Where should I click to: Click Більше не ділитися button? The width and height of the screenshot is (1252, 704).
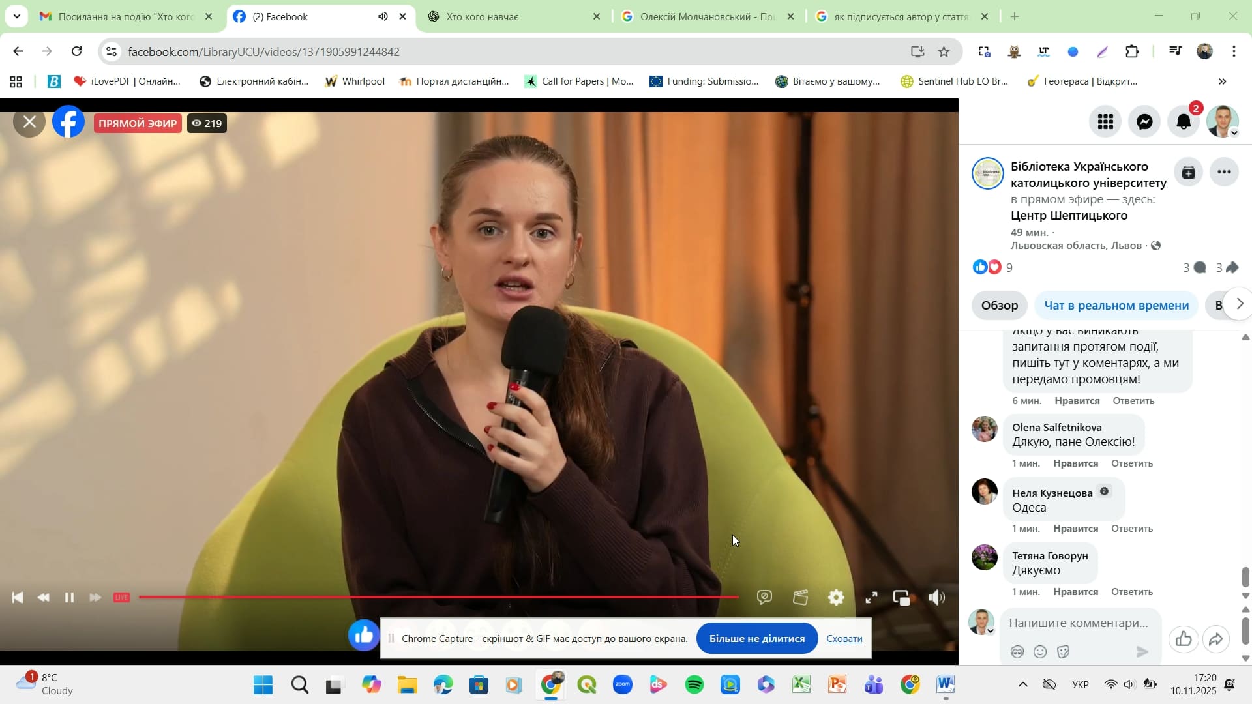pos(756,639)
